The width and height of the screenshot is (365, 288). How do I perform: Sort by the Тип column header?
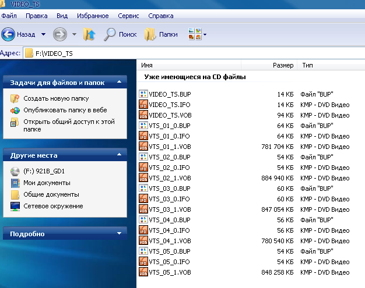click(x=331, y=65)
